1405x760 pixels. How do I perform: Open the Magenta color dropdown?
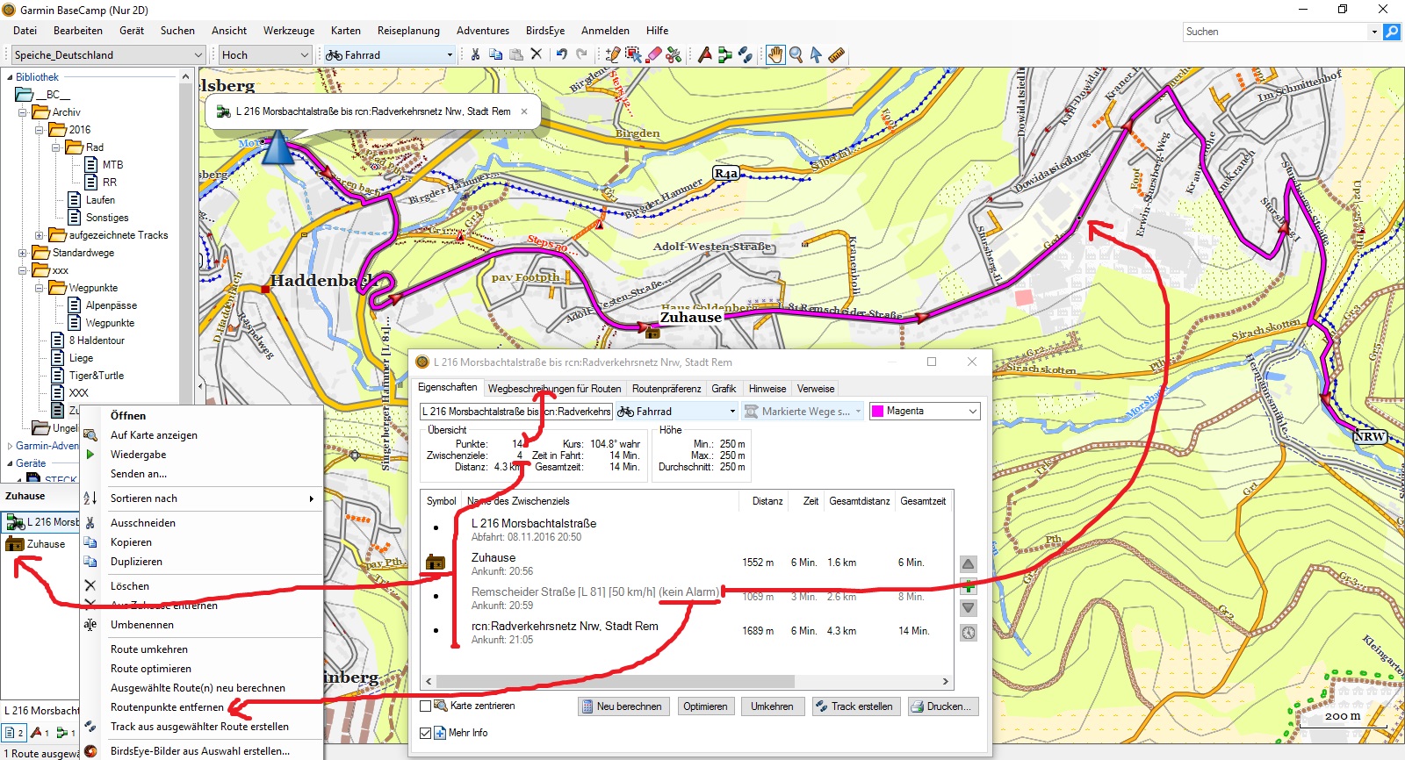click(925, 411)
